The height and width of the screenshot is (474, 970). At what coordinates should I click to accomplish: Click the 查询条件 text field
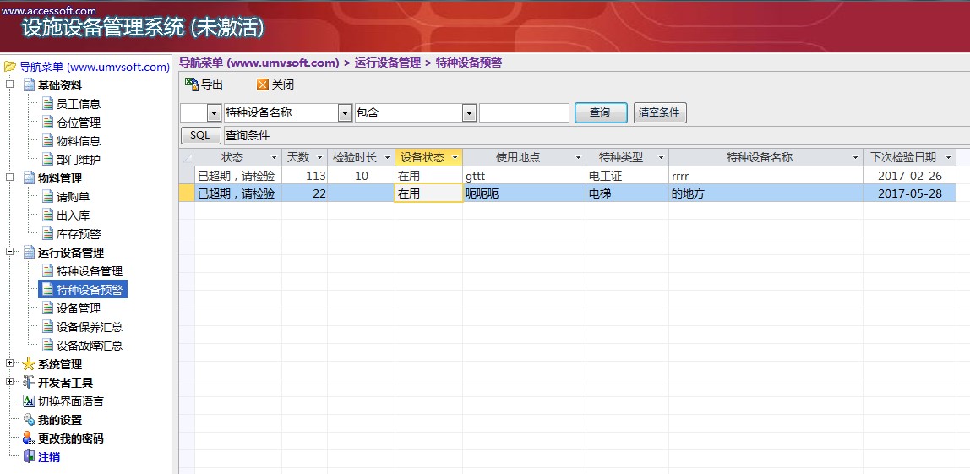pos(596,135)
